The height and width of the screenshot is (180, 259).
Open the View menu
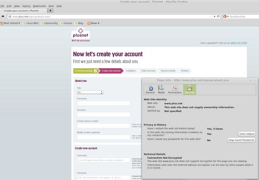point(17,6)
